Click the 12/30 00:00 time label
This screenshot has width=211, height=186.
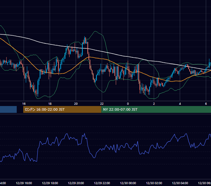128,183
